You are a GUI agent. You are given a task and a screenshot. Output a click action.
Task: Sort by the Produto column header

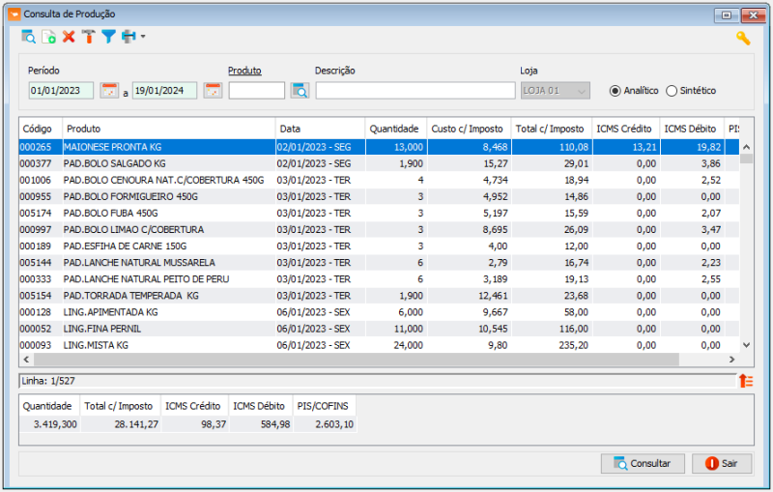pyautogui.click(x=168, y=129)
